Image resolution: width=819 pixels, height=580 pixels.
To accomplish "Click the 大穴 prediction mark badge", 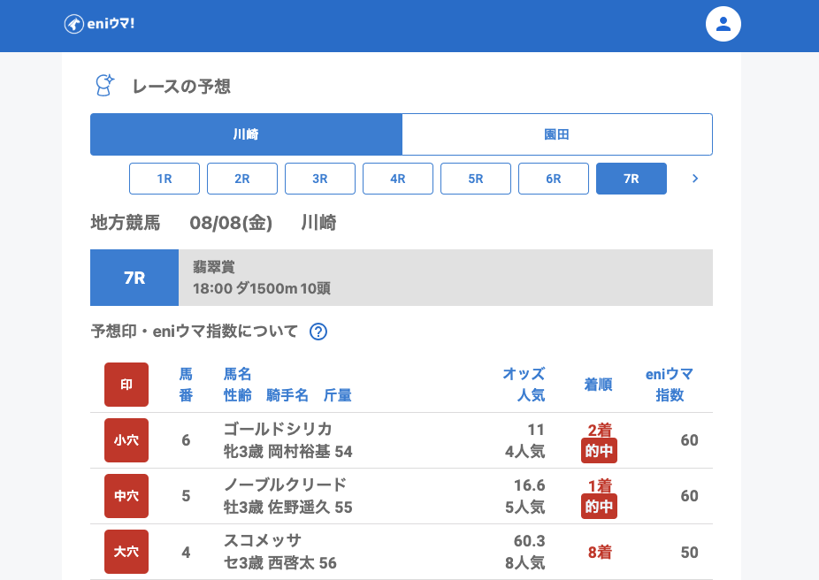I will (126, 552).
